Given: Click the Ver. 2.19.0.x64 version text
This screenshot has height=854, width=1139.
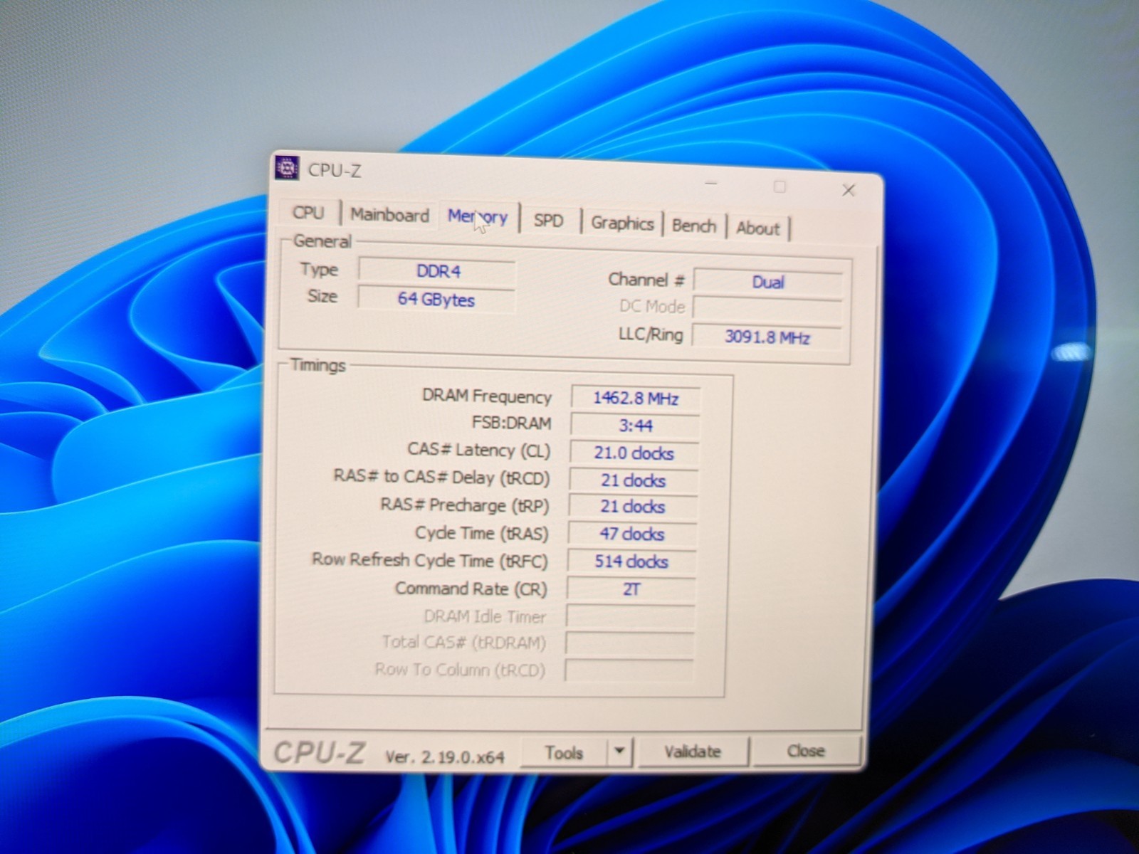Looking at the screenshot, I should pyautogui.click(x=445, y=757).
